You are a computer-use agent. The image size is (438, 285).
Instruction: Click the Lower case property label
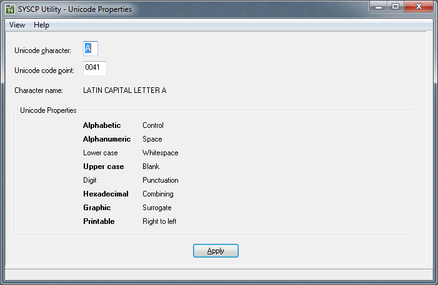[100, 153]
